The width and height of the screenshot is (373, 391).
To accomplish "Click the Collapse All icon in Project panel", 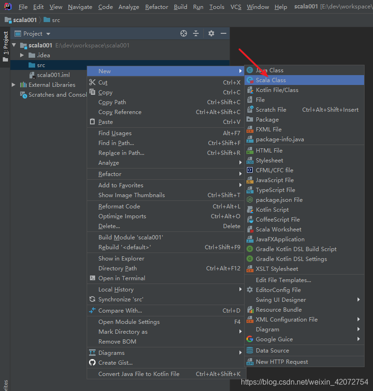I will (196, 33).
